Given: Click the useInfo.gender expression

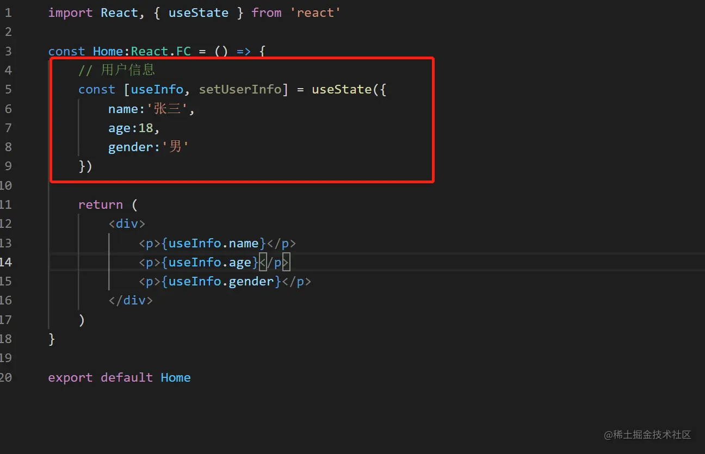Looking at the screenshot, I should 221,281.
